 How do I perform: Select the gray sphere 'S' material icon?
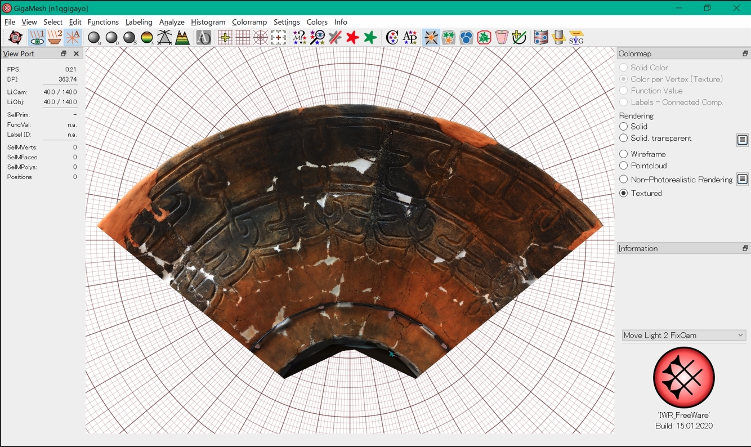pos(130,38)
